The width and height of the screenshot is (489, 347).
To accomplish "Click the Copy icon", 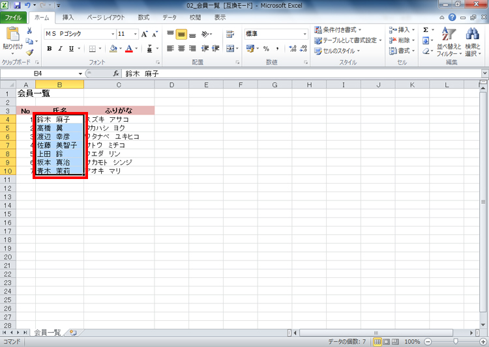I will (x=29, y=41).
